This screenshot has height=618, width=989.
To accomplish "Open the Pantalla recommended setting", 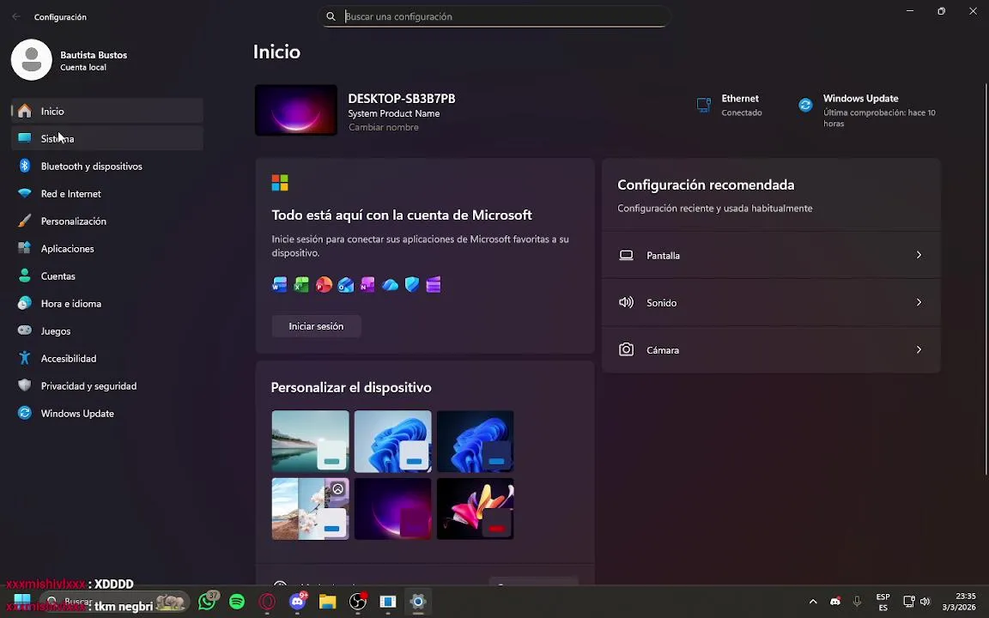I will pyautogui.click(x=771, y=256).
